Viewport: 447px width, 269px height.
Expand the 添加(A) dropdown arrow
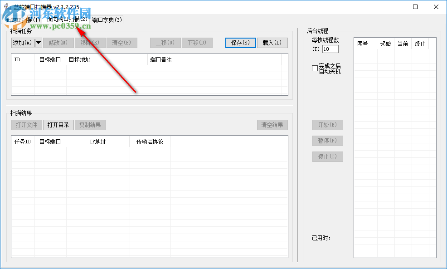(38, 43)
